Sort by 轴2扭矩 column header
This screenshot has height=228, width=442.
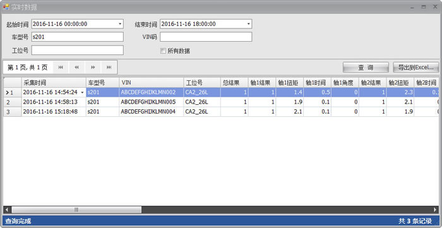pos(400,83)
